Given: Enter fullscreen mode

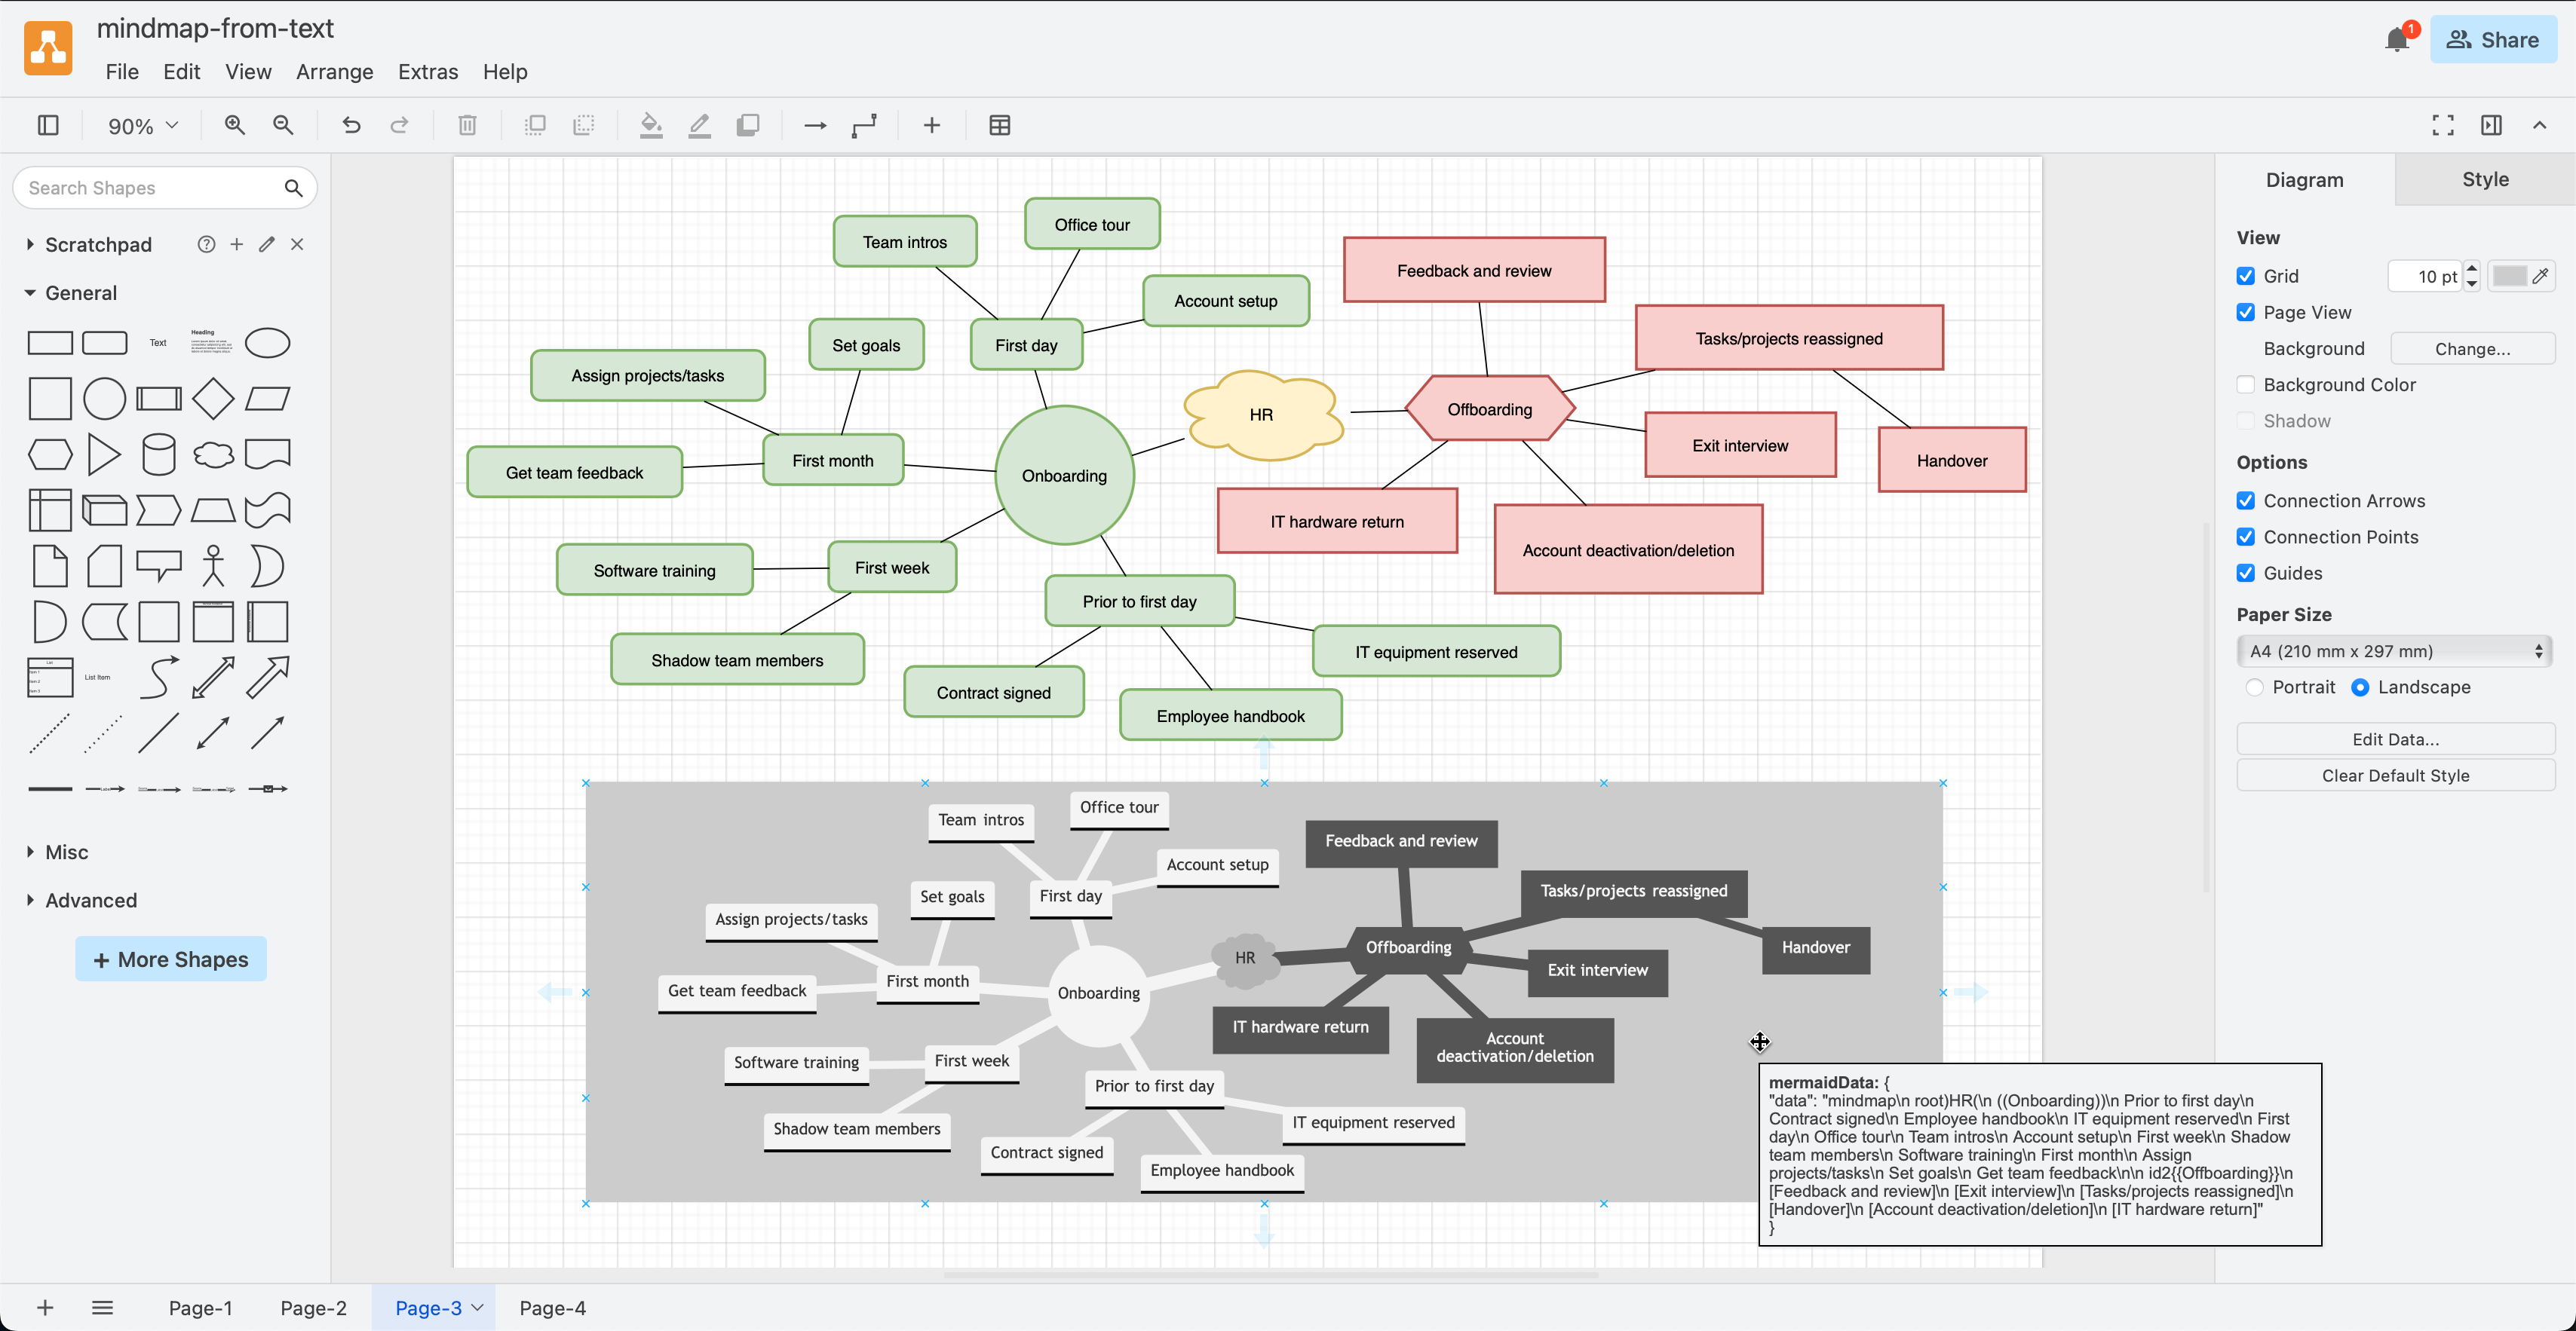Looking at the screenshot, I should (2442, 125).
